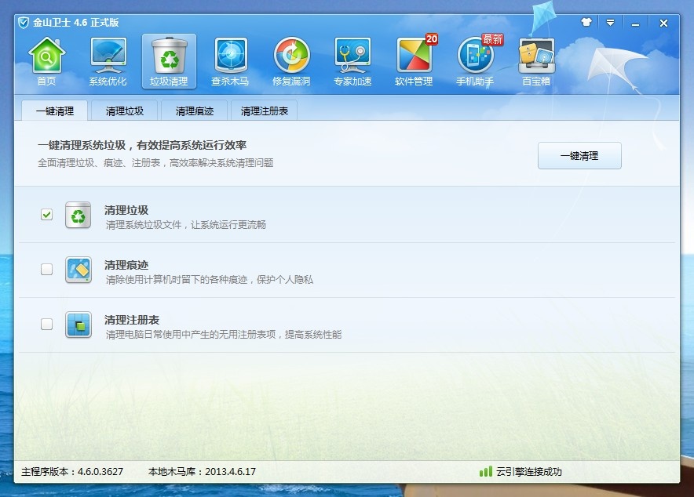Click the 清理痕迹 eraser list icon

click(79, 270)
